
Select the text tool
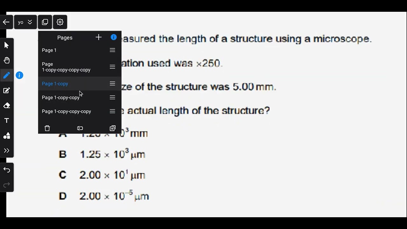(x=7, y=121)
